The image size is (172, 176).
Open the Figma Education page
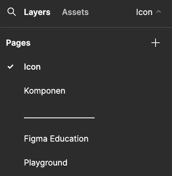56,139
